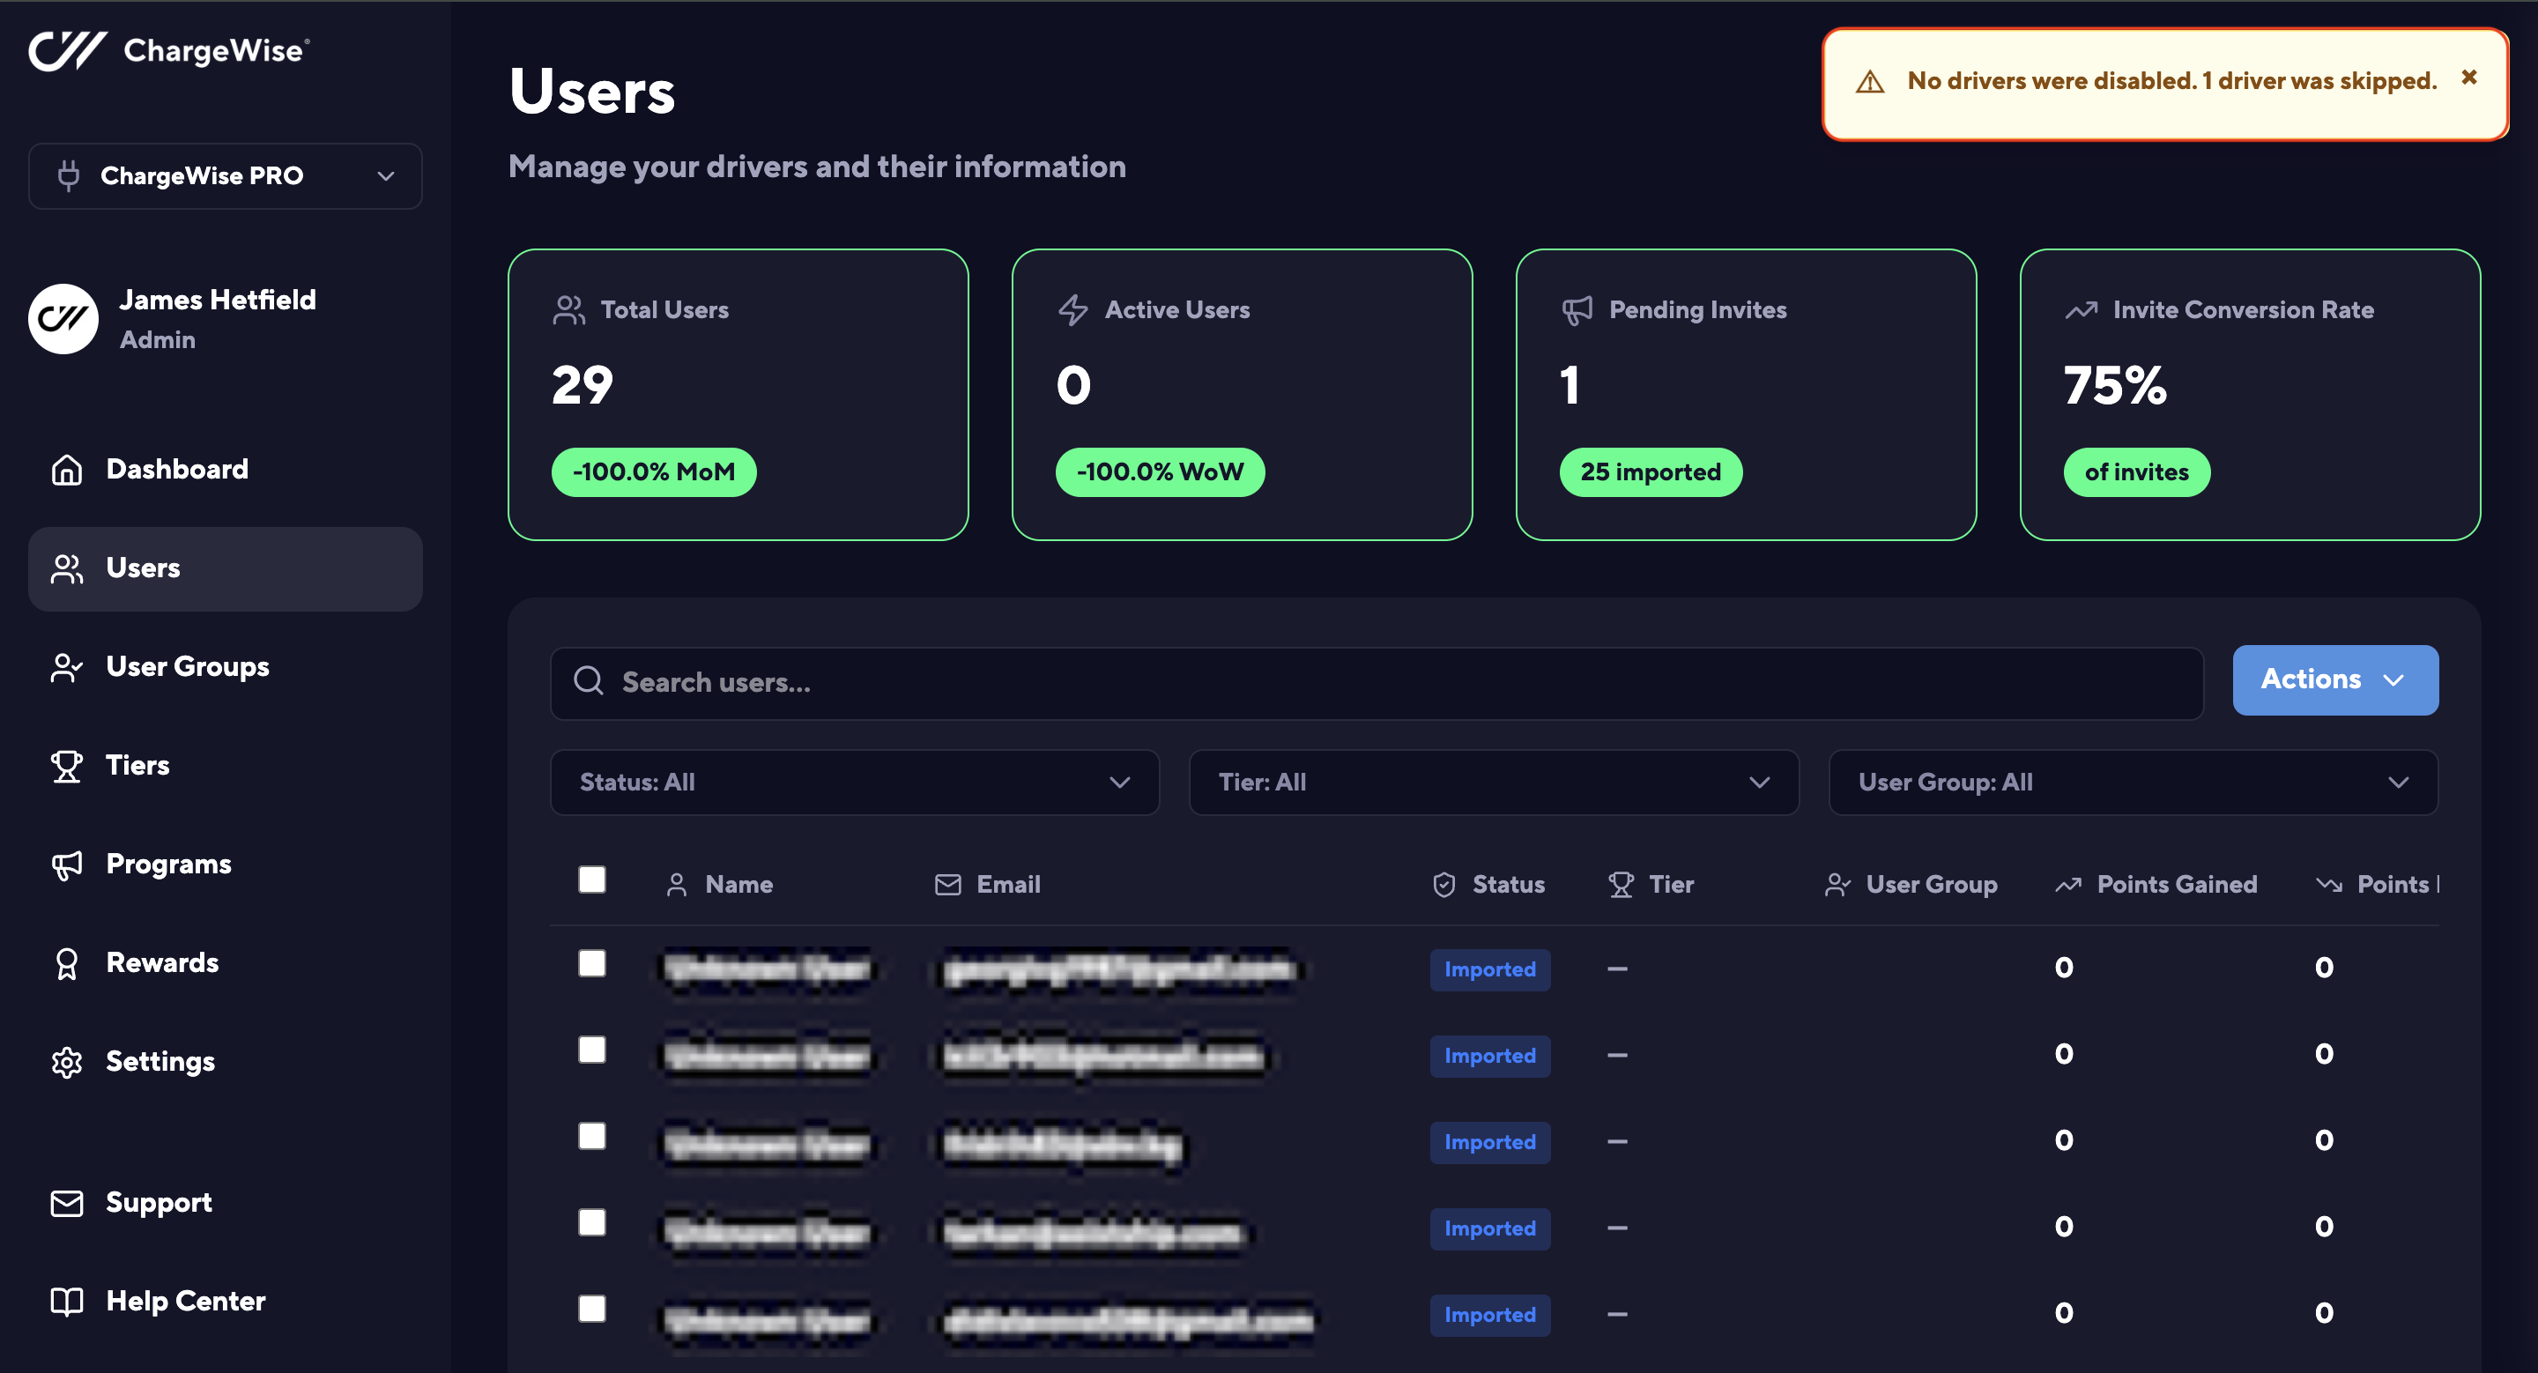Open the blue Actions button
This screenshot has width=2538, height=1373.
coord(2334,679)
